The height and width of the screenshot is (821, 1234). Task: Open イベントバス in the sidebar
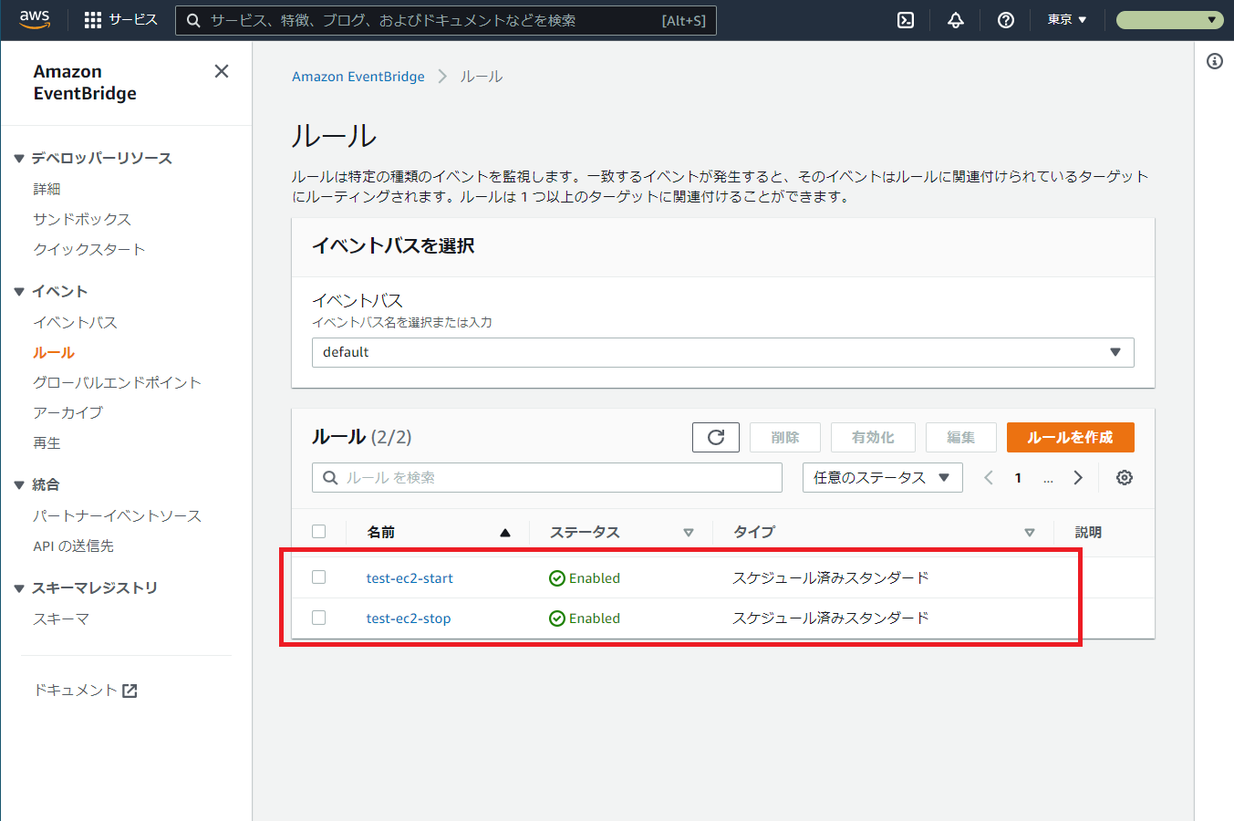coord(76,322)
